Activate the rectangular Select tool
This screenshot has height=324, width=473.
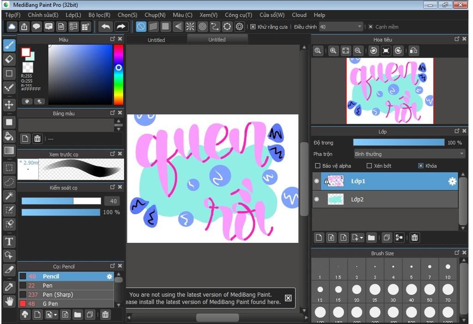9,168
